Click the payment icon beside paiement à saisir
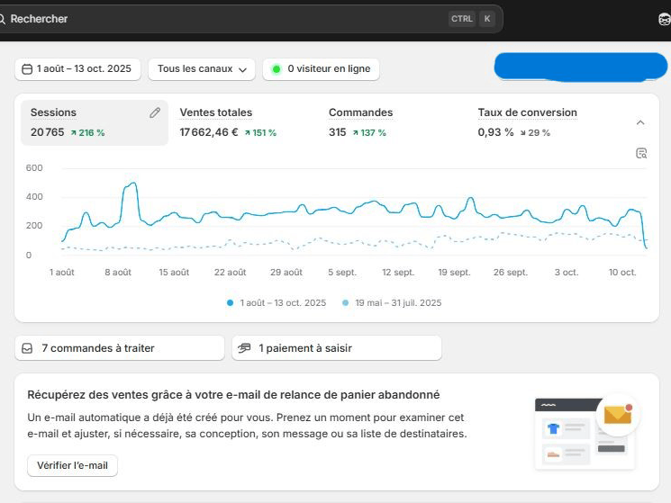This screenshot has width=671, height=503. 244,348
